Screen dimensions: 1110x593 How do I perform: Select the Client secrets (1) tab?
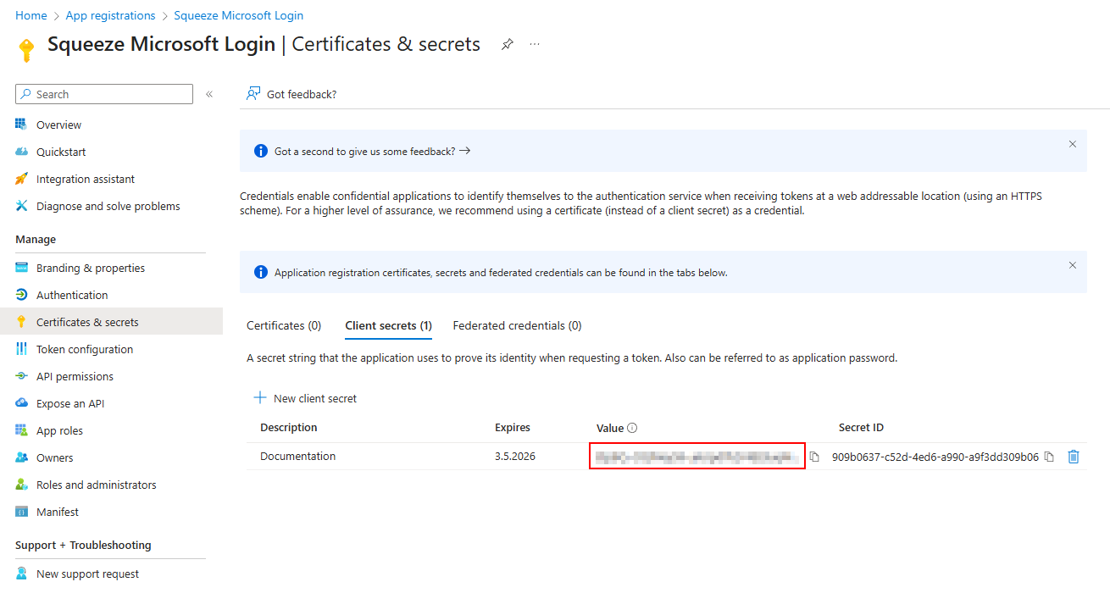click(388, 325)
